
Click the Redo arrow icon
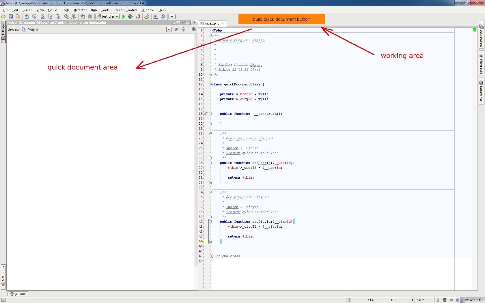[34, 17]
